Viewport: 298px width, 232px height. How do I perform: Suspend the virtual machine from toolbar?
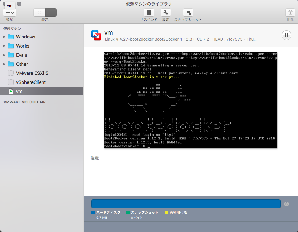click(149, 13)
